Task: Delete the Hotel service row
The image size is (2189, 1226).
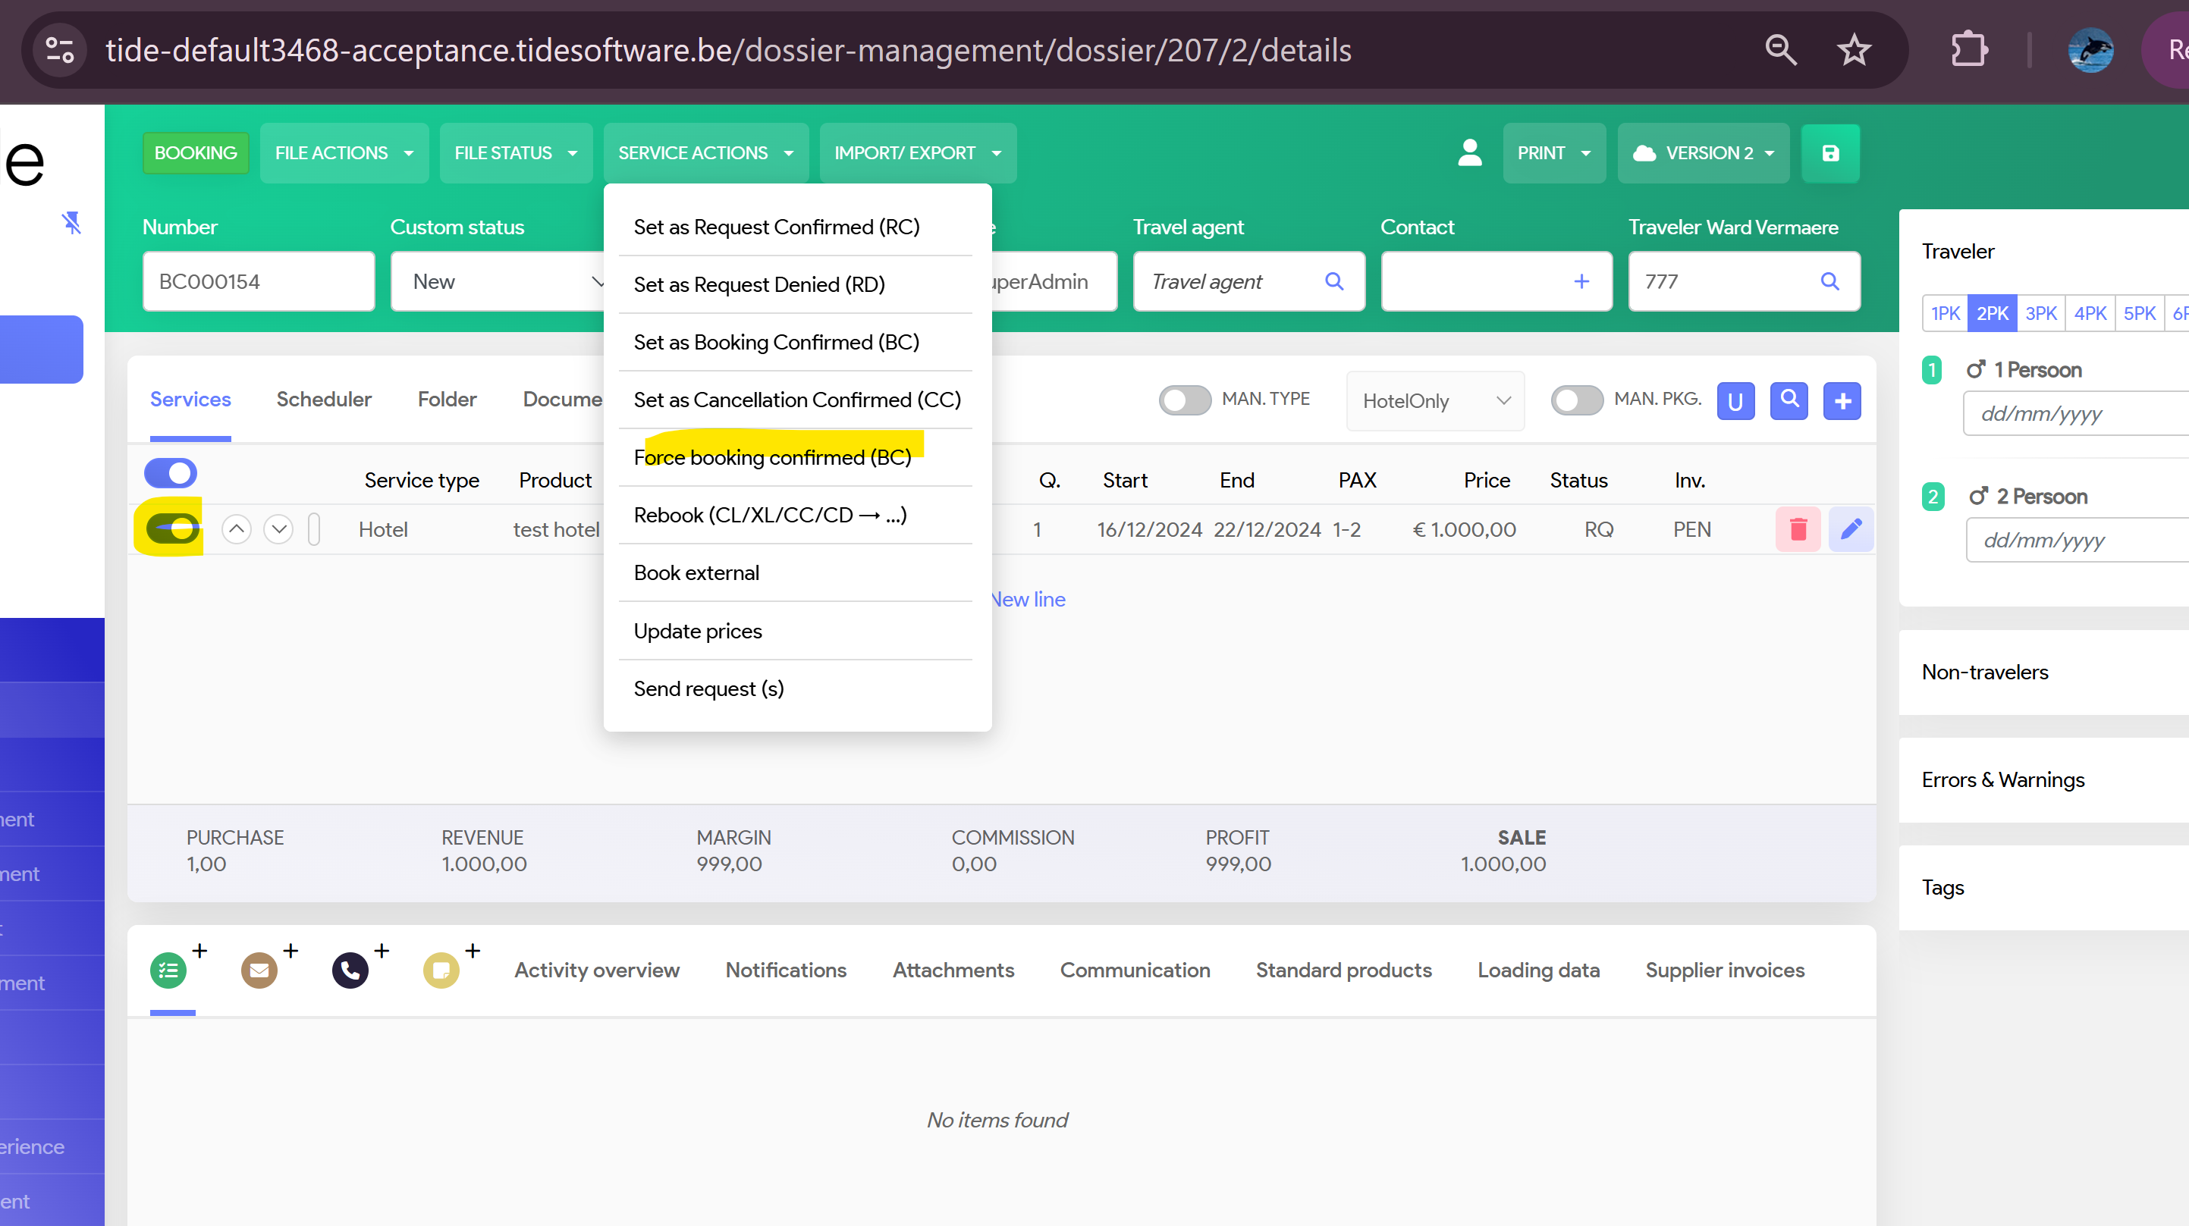Action: 1798,529
